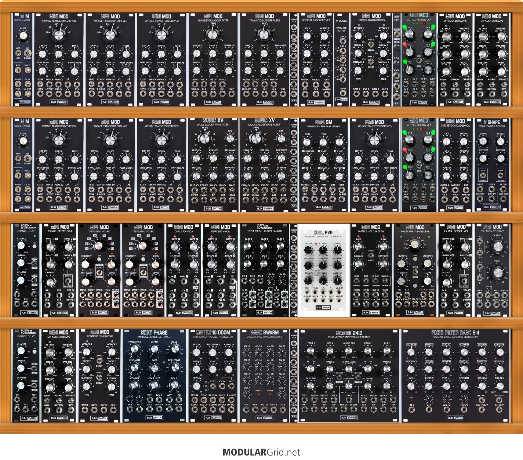Toggle the S-CLIP / H-CLIP switch on V Shape
The image size is (523, 460).
[483, 175]
